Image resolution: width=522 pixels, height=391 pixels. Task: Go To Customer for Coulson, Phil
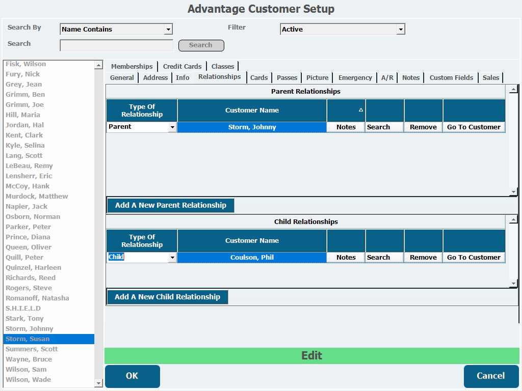474,257
